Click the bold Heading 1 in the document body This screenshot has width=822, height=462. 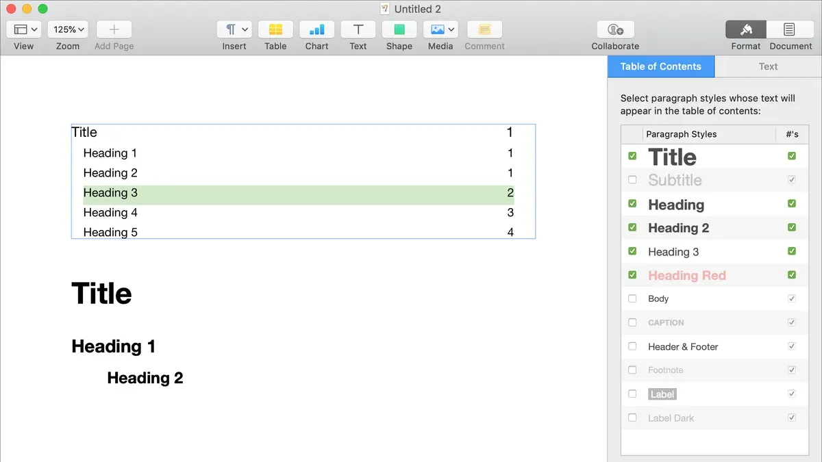114,347
